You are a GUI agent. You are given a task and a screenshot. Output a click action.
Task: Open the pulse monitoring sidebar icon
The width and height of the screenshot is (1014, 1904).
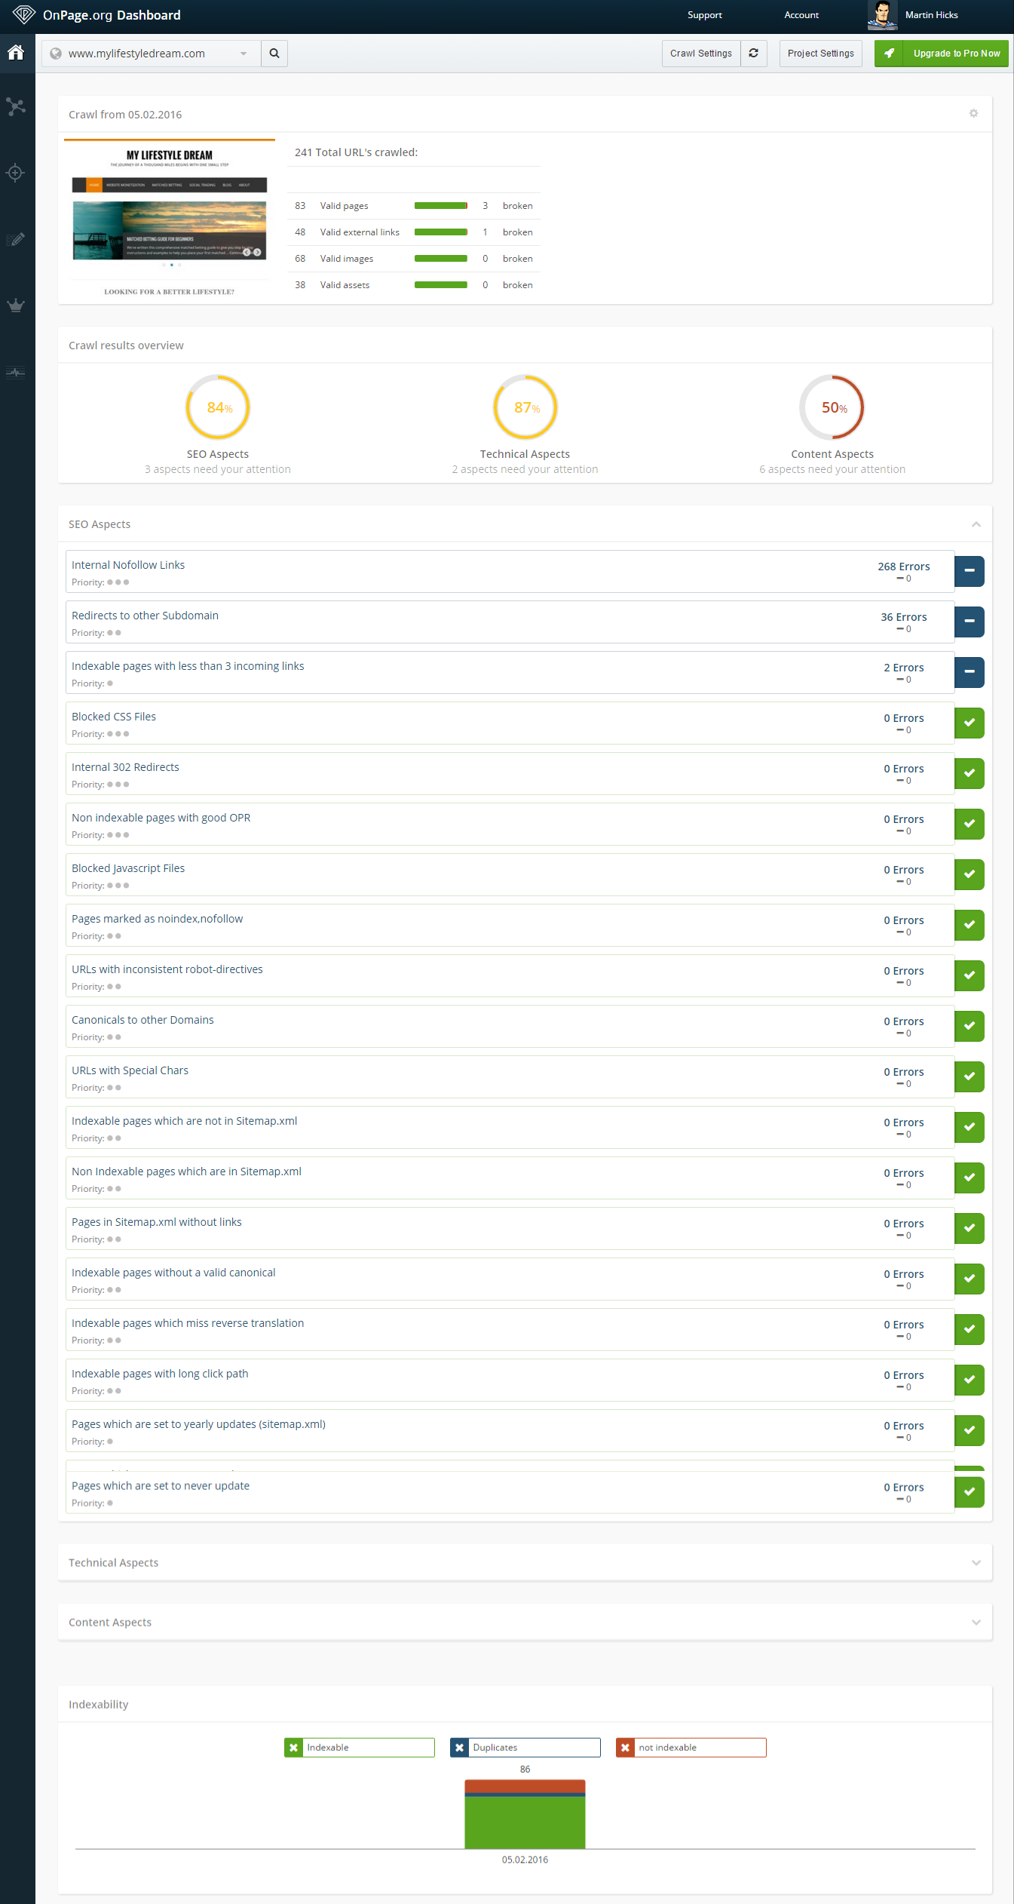(x=16, y=372)
